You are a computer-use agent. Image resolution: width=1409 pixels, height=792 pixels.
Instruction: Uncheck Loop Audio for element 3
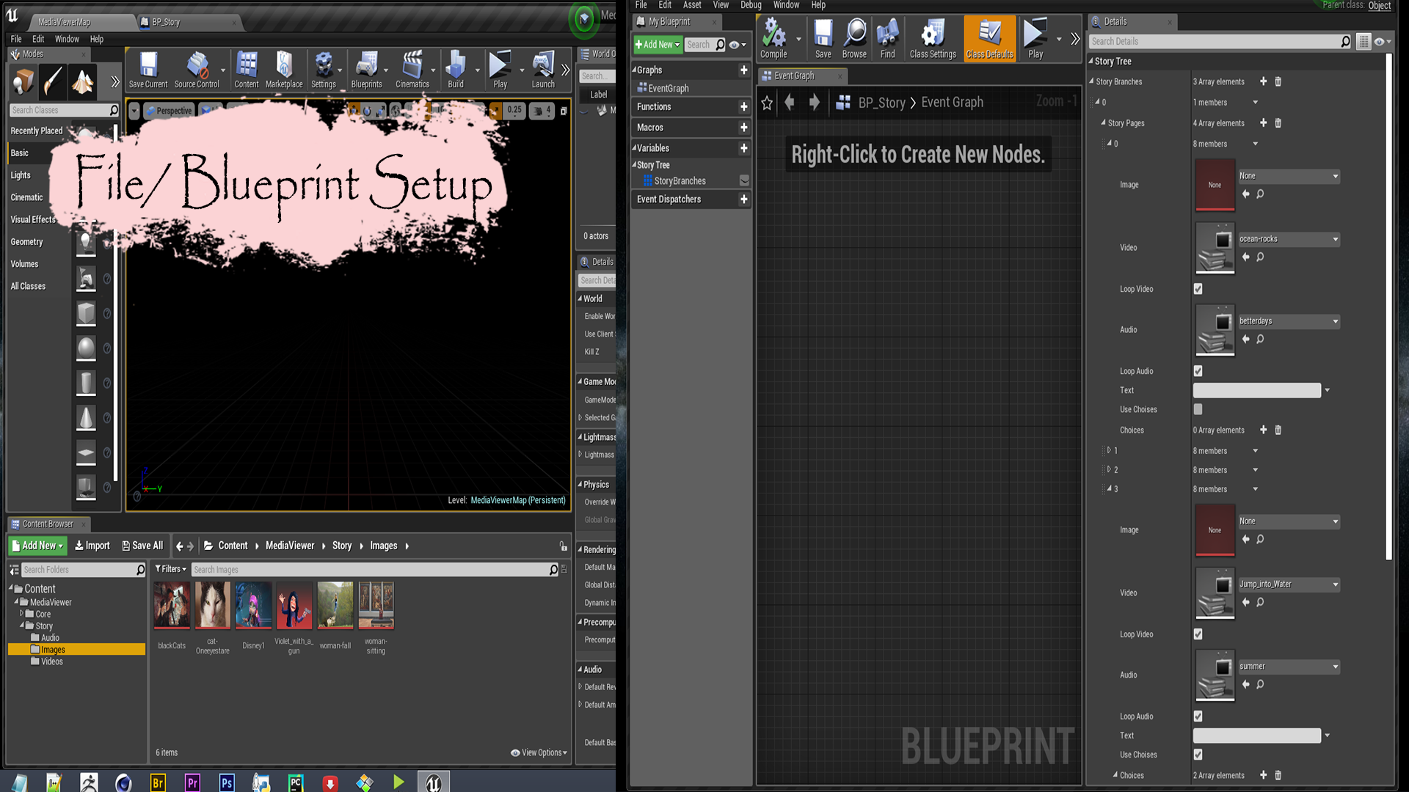(x=1198, y=716)
